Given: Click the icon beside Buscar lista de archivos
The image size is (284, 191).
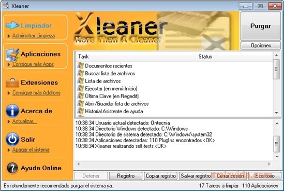Looking at the screenshot, I should 81,73.
